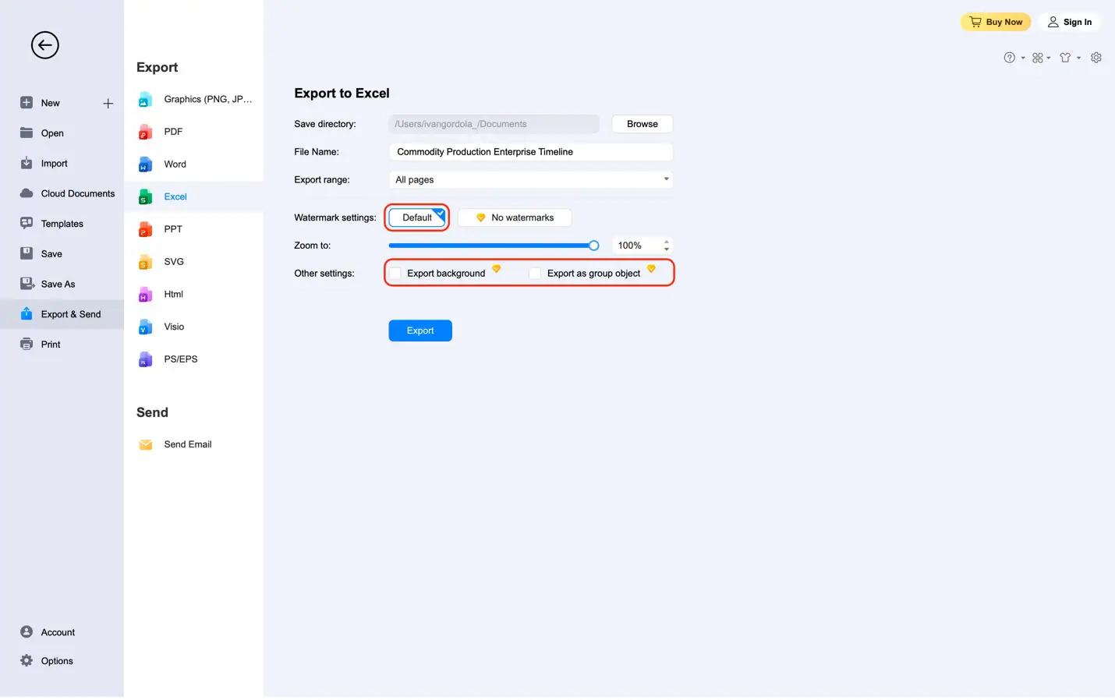The width and height of the screenshot is (1115, 700).
Task: Open the Templates menu item
Action: pos(62,224)
